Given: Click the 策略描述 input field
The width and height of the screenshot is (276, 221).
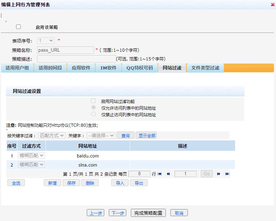Looking at the screenshot, I should pyautogui.click(x=76, y=59).
